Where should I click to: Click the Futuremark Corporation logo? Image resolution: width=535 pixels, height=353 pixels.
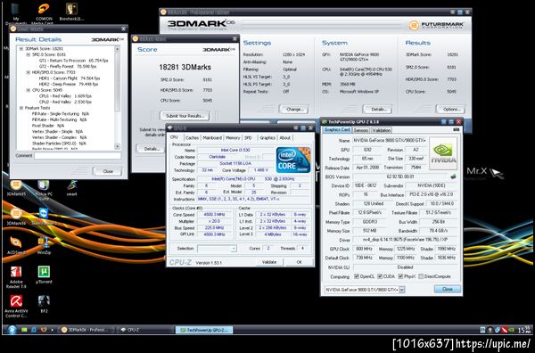point(436,25)
